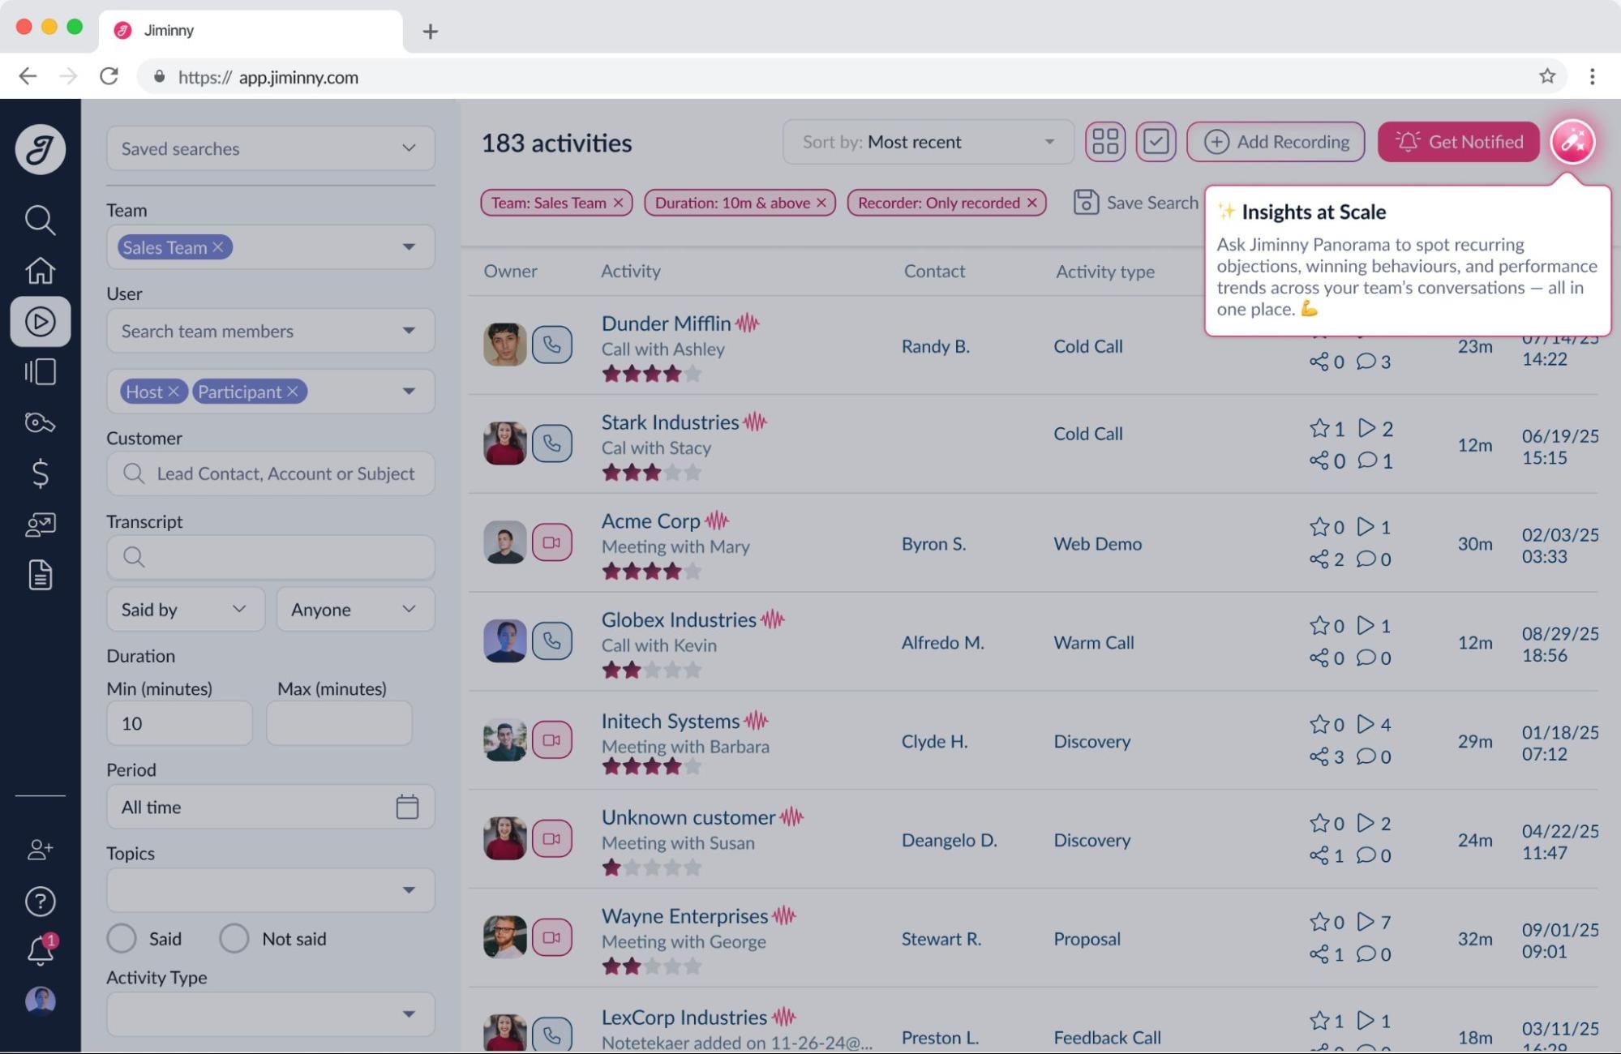Toggle the bulk select checkbox button

1156,142
